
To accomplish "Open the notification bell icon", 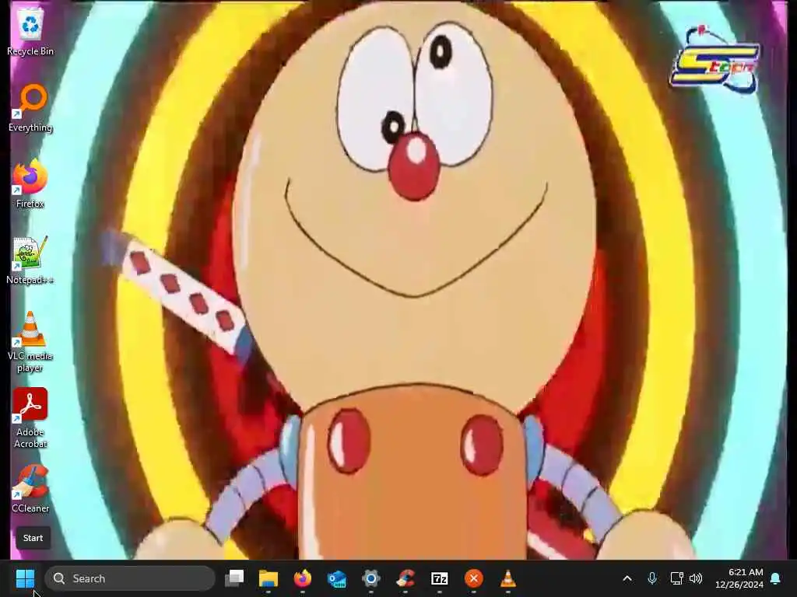I will [776, 578].
